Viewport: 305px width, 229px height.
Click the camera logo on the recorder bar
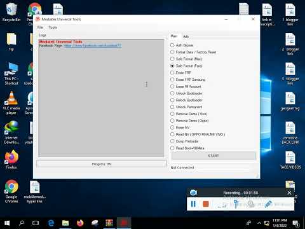(x=193, y=193)
